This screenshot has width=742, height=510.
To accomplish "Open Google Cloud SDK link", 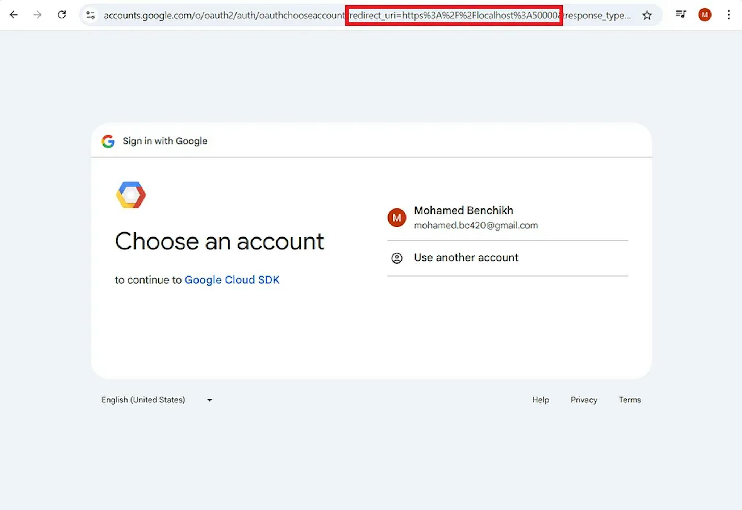I will click(x=232, y=280).
